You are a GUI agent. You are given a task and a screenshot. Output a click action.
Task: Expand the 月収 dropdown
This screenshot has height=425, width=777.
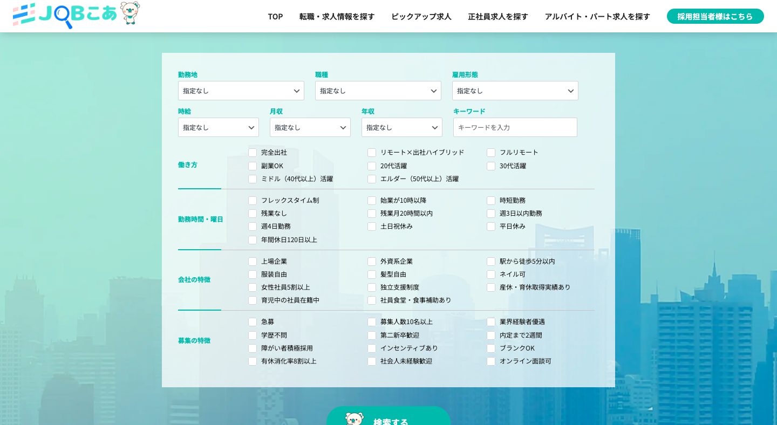pos(310,127)
